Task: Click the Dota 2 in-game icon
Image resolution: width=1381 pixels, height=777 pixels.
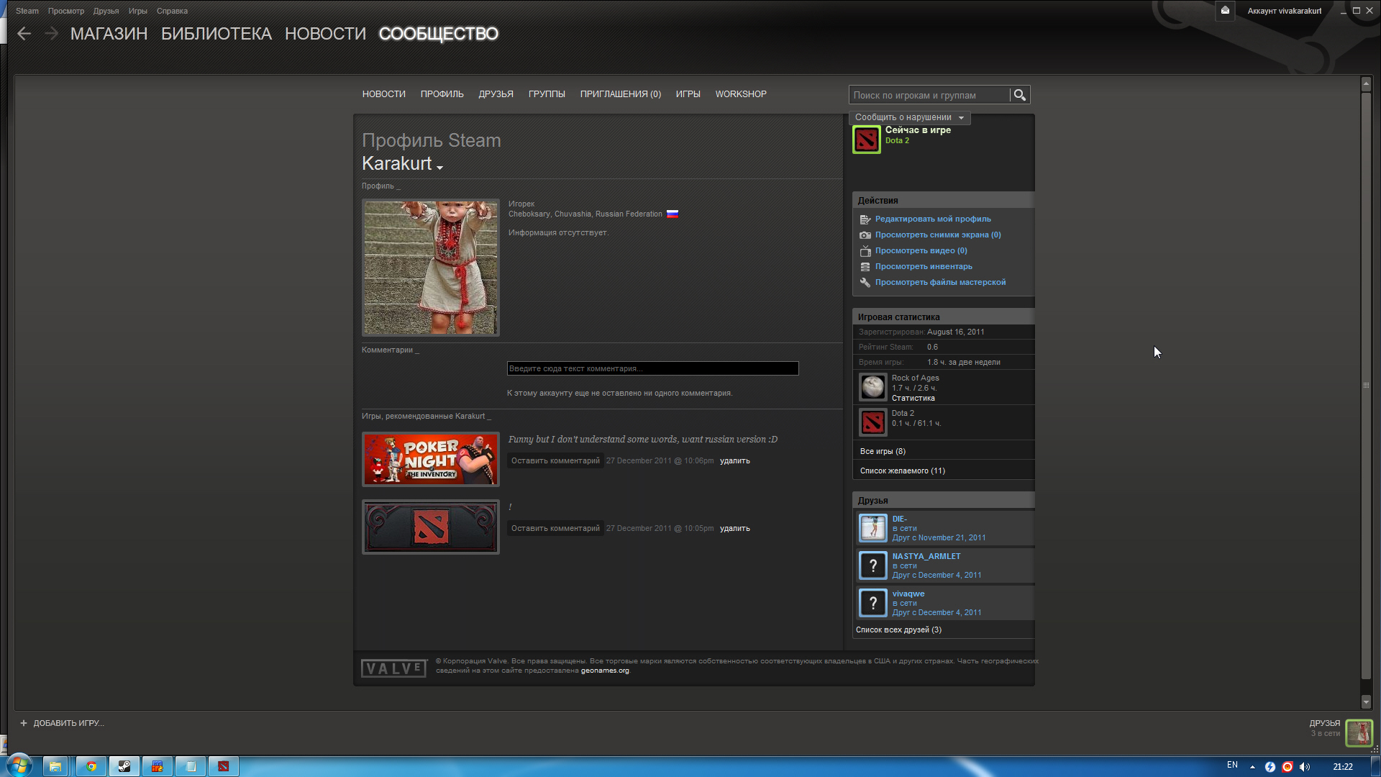Action: point(866,140)
